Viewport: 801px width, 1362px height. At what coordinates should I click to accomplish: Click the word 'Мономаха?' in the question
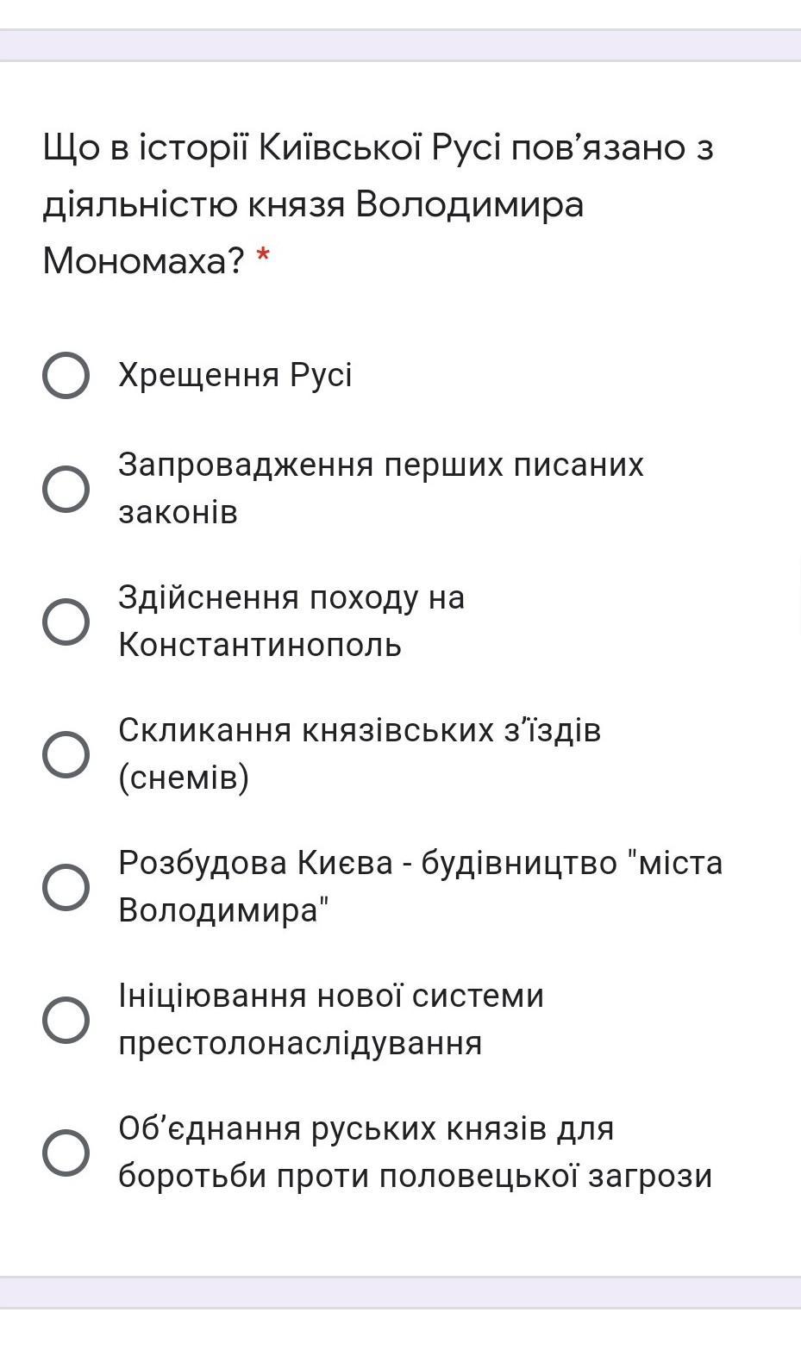click(144, 260)
